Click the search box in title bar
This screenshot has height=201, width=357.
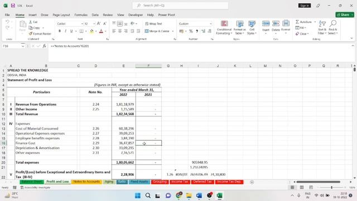click(x=180, y=6)
